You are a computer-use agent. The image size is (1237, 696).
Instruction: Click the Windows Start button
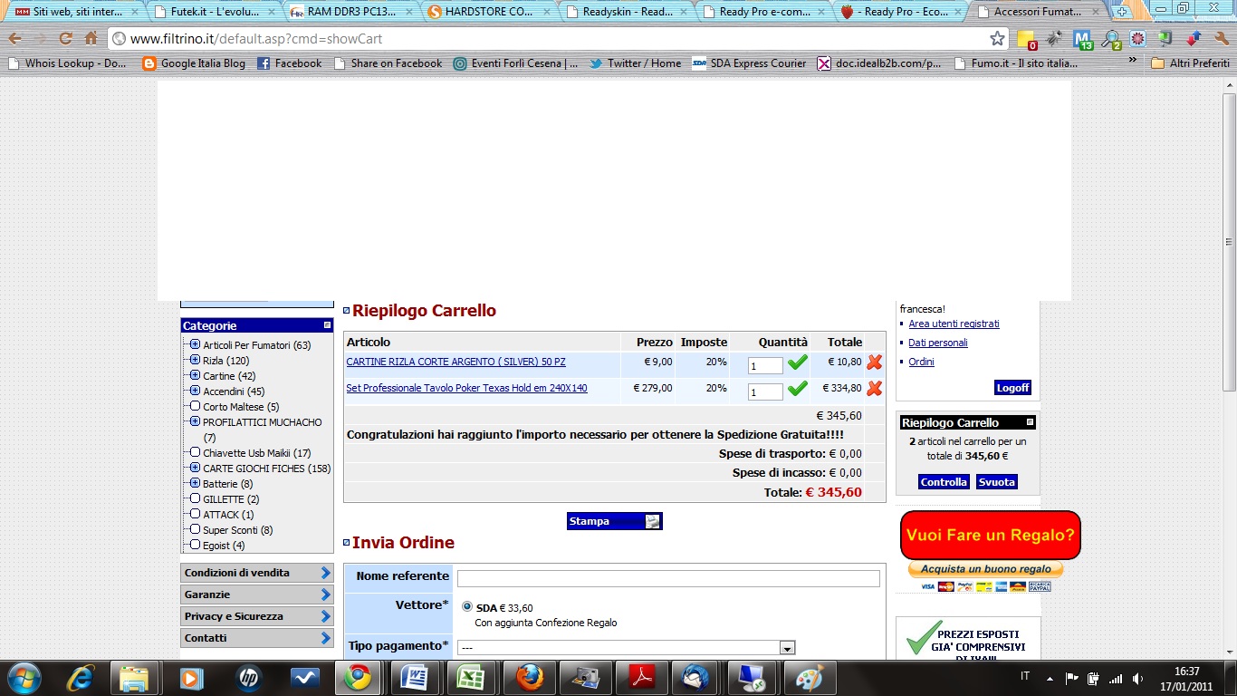(x=24, y=677)
